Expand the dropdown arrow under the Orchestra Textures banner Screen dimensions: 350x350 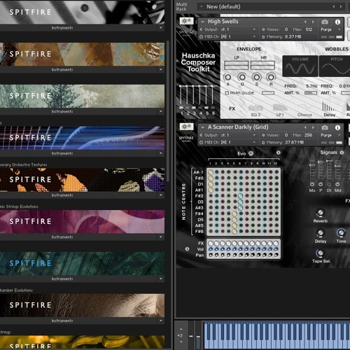160,195
